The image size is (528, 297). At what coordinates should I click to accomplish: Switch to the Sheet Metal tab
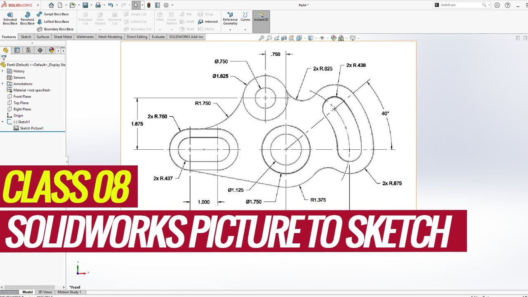63,37
